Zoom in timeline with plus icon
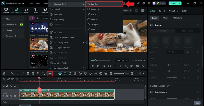Screen dimensions: 204x106 (132, 73)
